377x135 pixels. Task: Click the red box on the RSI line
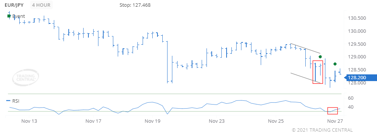[x=332, y=111]
